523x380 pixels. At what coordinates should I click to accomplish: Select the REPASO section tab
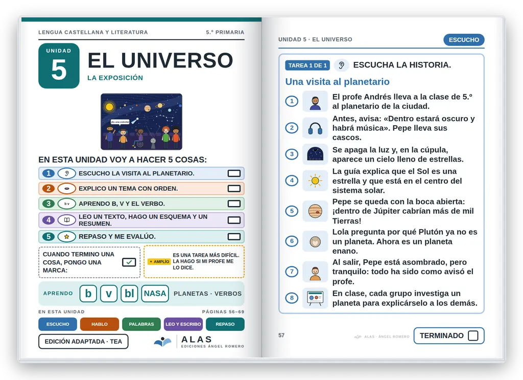tap(225, 324)
